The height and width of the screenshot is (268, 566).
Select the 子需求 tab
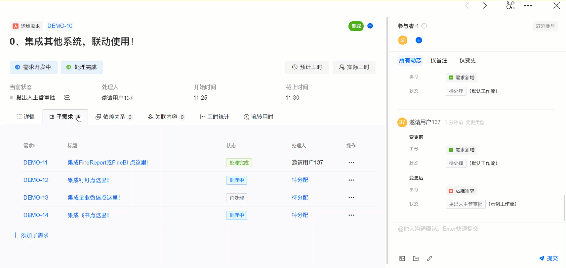(x=65, y=117)
